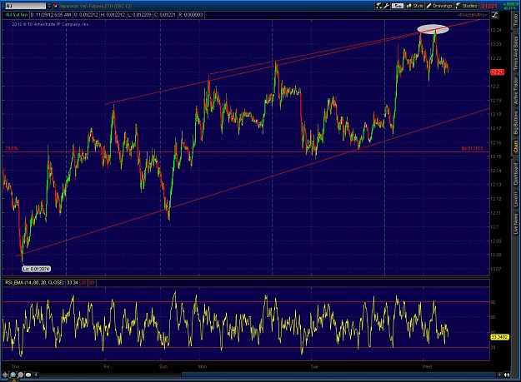The height and width of the screenshot is (382, 521).
Task: Click the L: 0.012209 low readout
Action: coord(139,15)
